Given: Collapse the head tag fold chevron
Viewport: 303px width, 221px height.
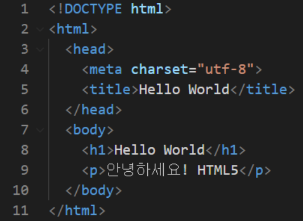Looking at the screenshot, I should (40, 50).
